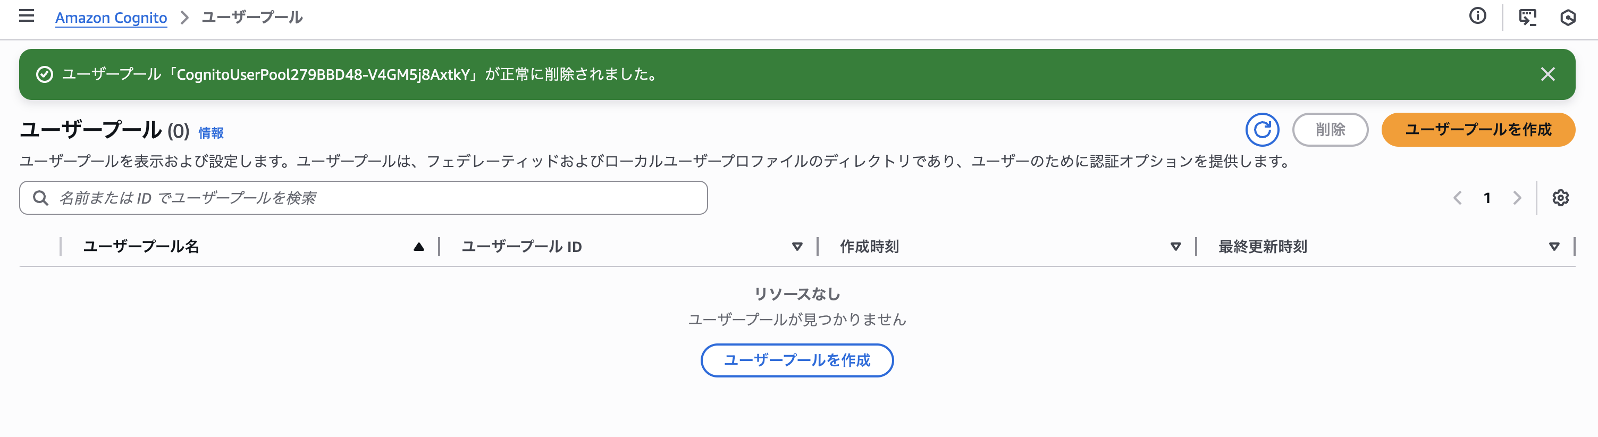Go to next page of results
The height and width of the screenshot is (437, 1598).
point(1517,198)
